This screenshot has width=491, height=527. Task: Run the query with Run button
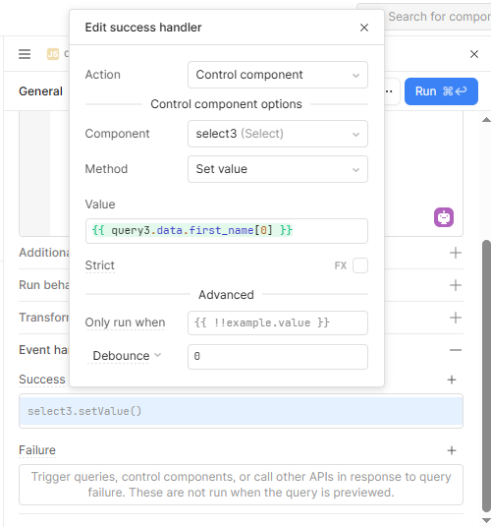[441, 91]
